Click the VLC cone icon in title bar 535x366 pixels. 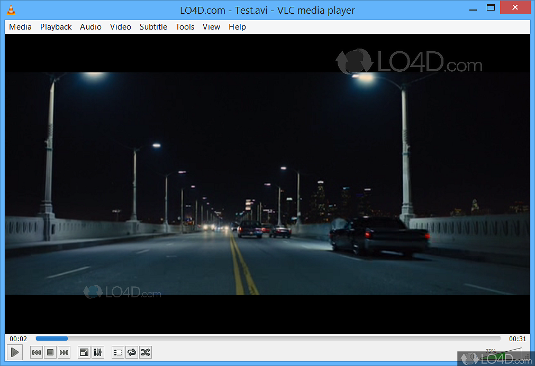(11, 10)
